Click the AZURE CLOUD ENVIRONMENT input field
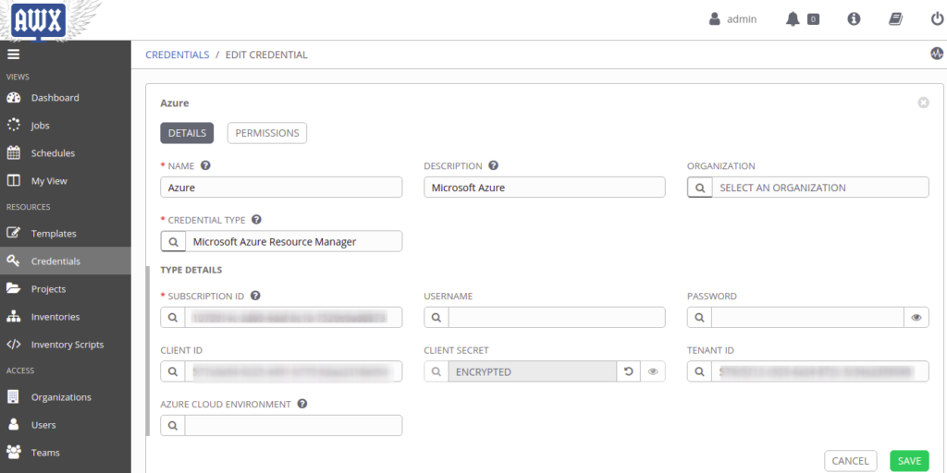Image resolution: width=947 pixels, height=473 pixels. coord(293,425)
